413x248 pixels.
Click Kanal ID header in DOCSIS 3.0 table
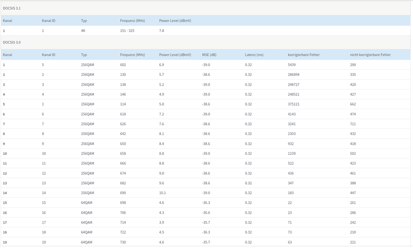48,55
